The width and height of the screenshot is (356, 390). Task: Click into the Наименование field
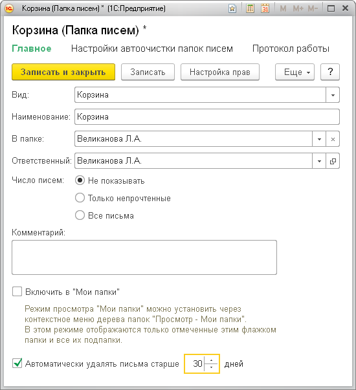click(x=207, y=116)
